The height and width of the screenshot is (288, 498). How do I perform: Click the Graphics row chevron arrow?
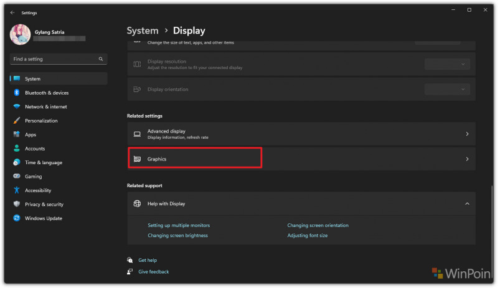[467, 159]
